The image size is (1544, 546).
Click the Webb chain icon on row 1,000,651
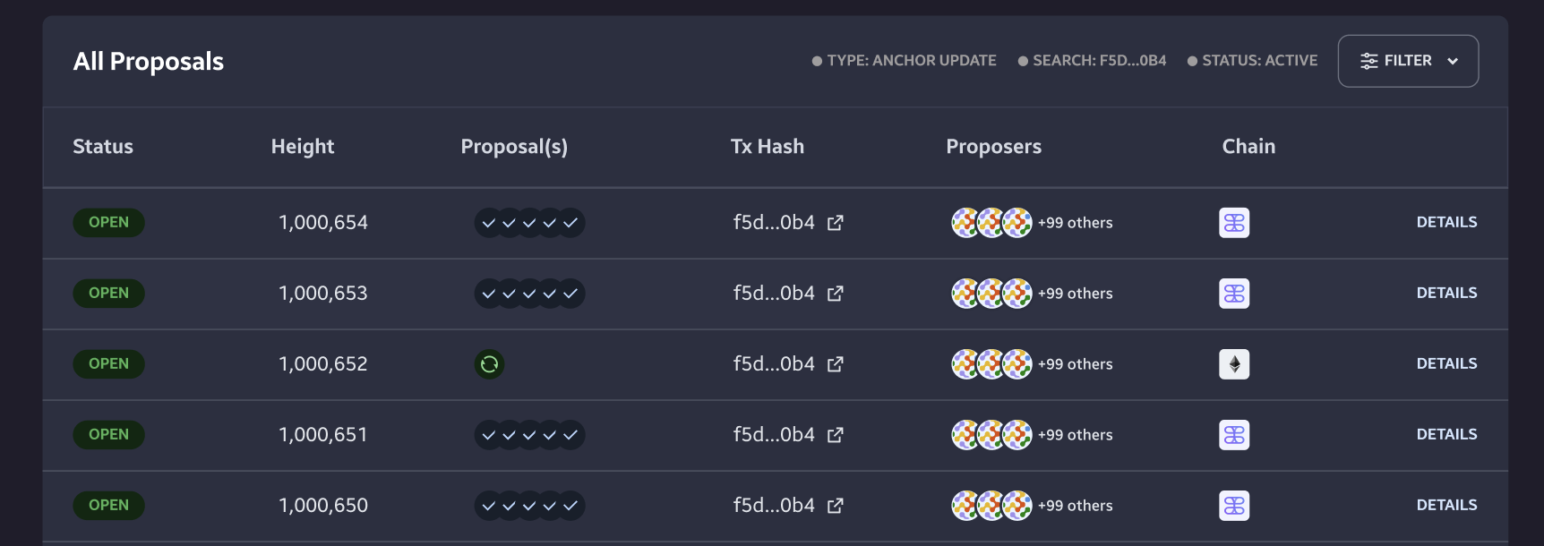pyautogui.click(x=1234, y=434)
